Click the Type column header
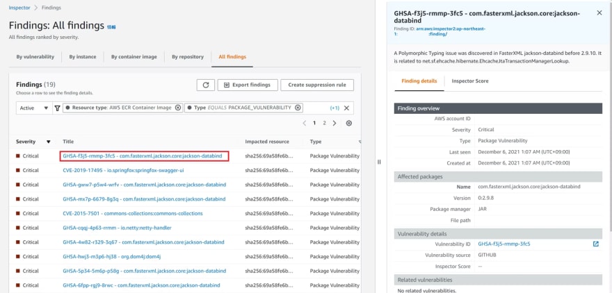 (x=316, y=142)
